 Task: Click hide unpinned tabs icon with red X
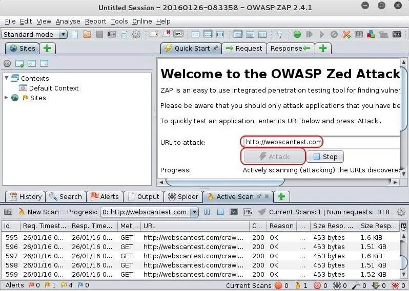[166, 34]
